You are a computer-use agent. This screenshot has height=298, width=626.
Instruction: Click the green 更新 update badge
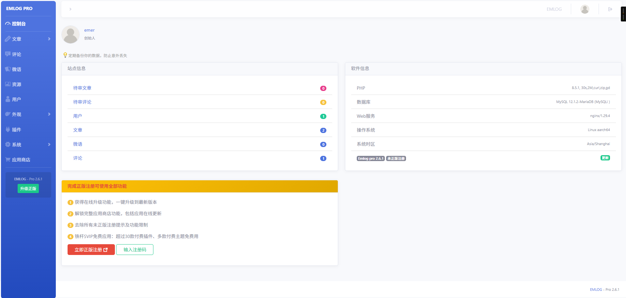pos(605,158)
